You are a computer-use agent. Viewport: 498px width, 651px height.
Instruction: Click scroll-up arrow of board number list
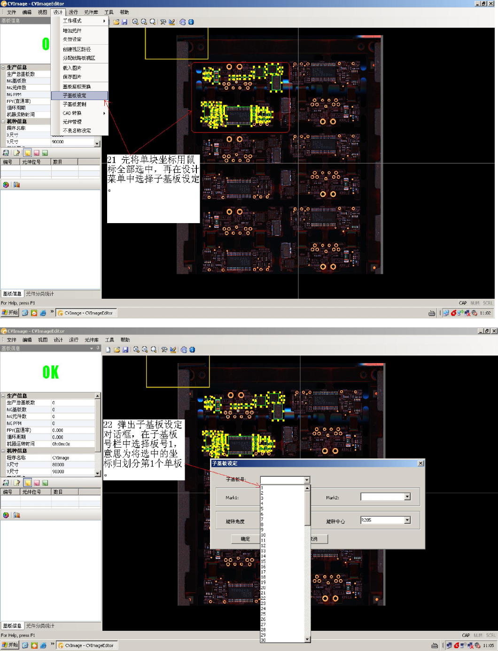(308, 488)
